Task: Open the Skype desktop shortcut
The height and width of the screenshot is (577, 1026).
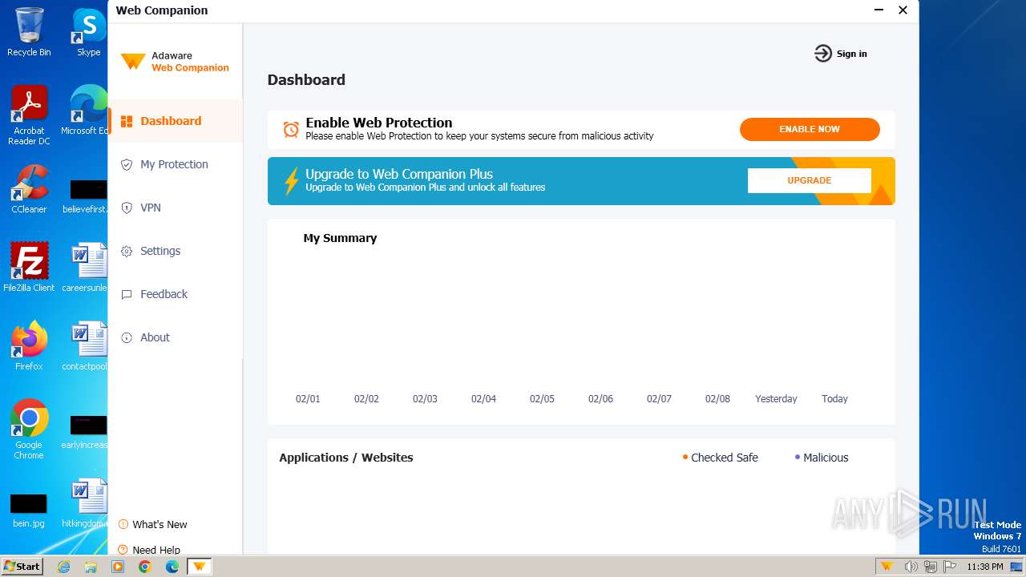Action: click(88, 32)
